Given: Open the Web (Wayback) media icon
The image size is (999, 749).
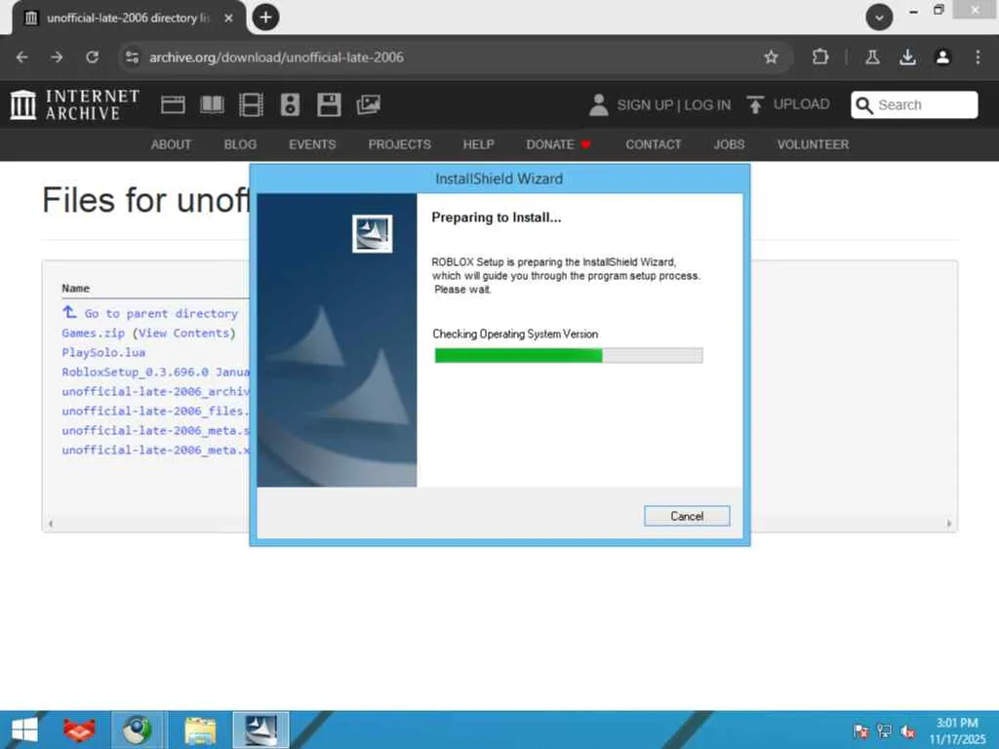Looking at the screenshot, I should 173,104.
